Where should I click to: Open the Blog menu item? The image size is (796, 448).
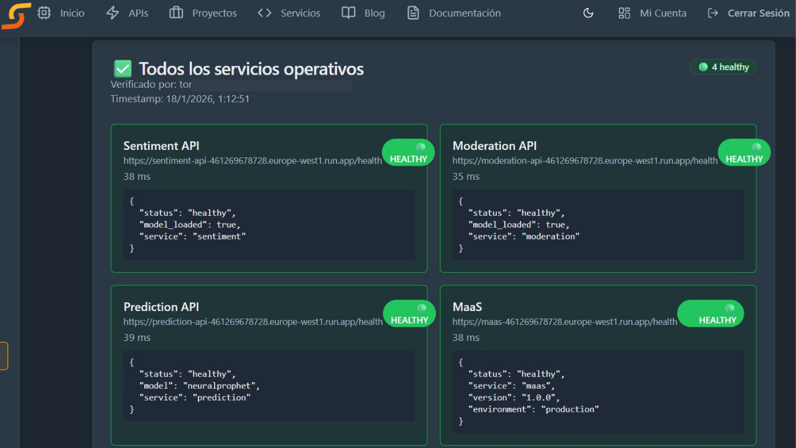coord(374,13)
